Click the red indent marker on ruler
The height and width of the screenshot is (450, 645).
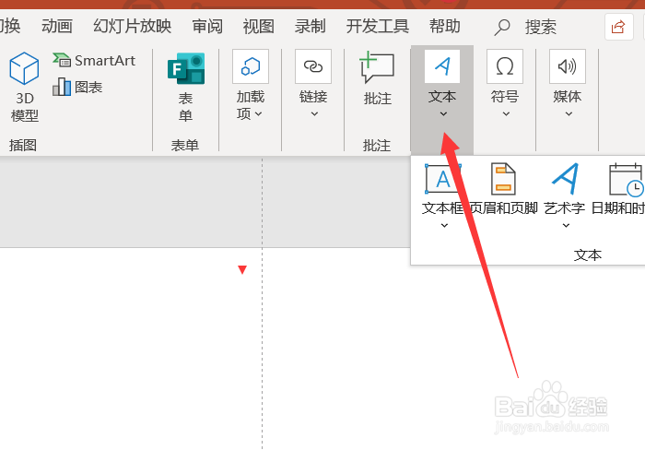[x=242, y=269]
